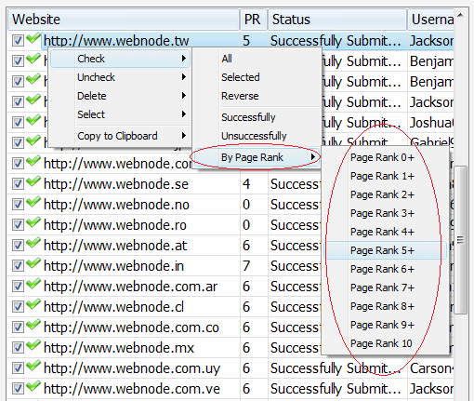Open the Uncheck submenu
The image size is (474, 401).
pyautogui.click(x=120, y=77)
